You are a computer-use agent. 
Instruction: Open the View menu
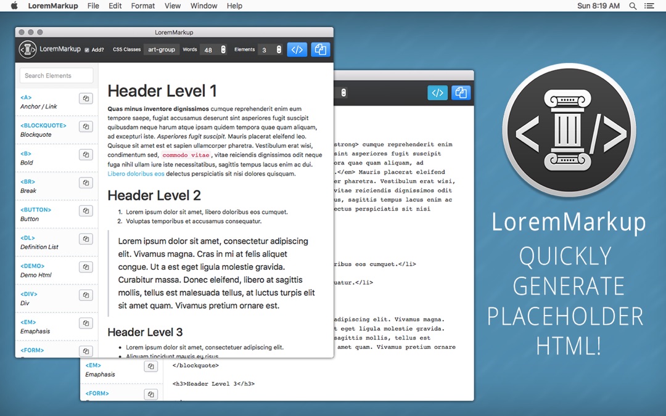[173, 6]
